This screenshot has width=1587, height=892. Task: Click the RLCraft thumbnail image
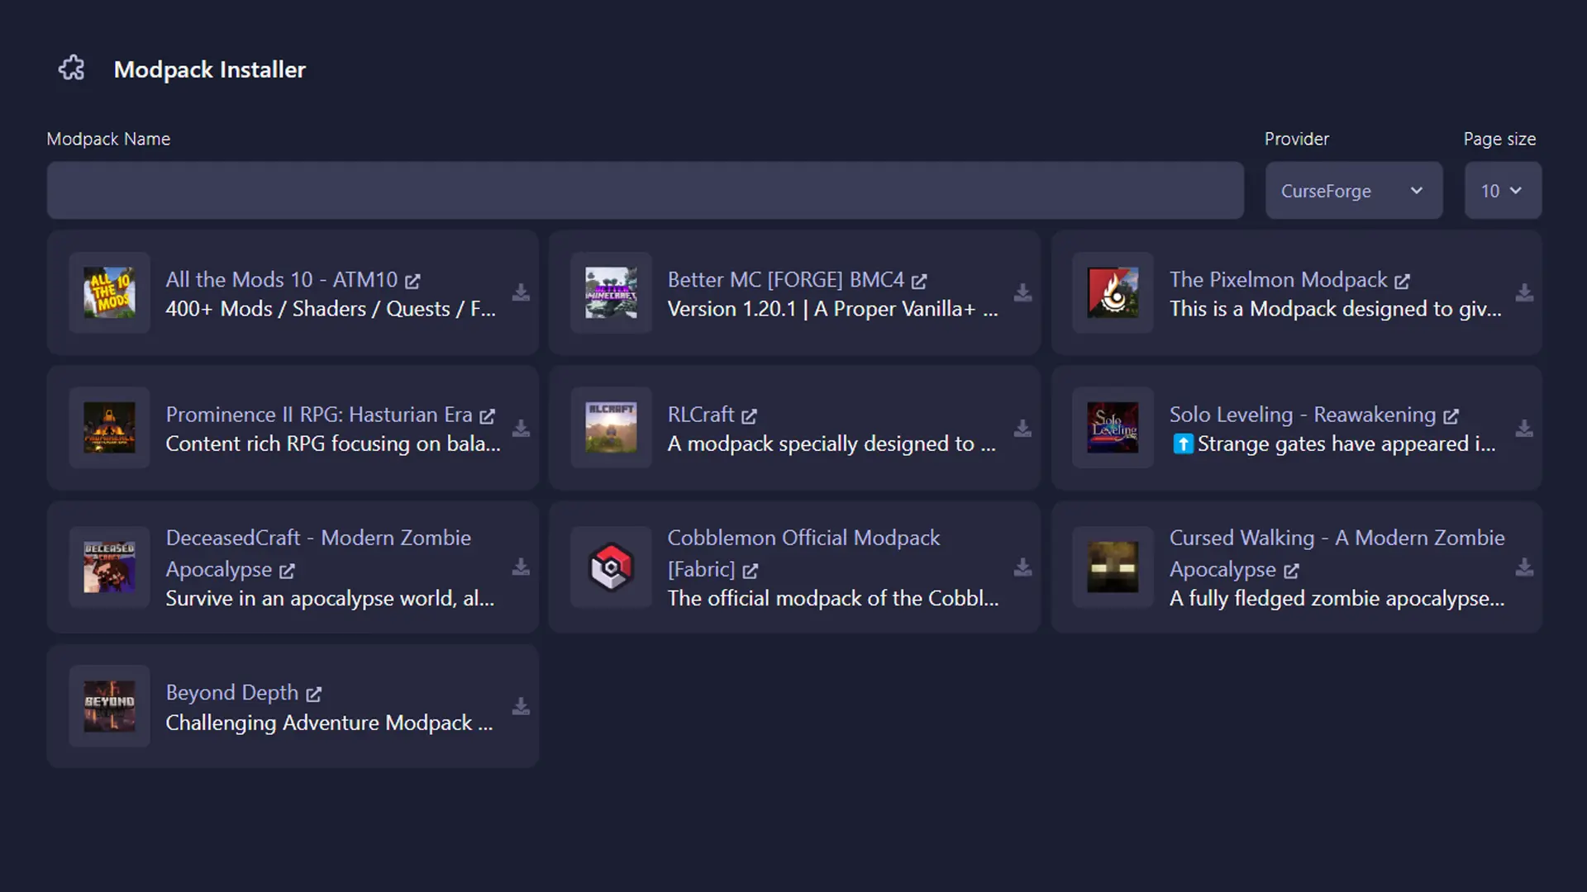[610, 428]
